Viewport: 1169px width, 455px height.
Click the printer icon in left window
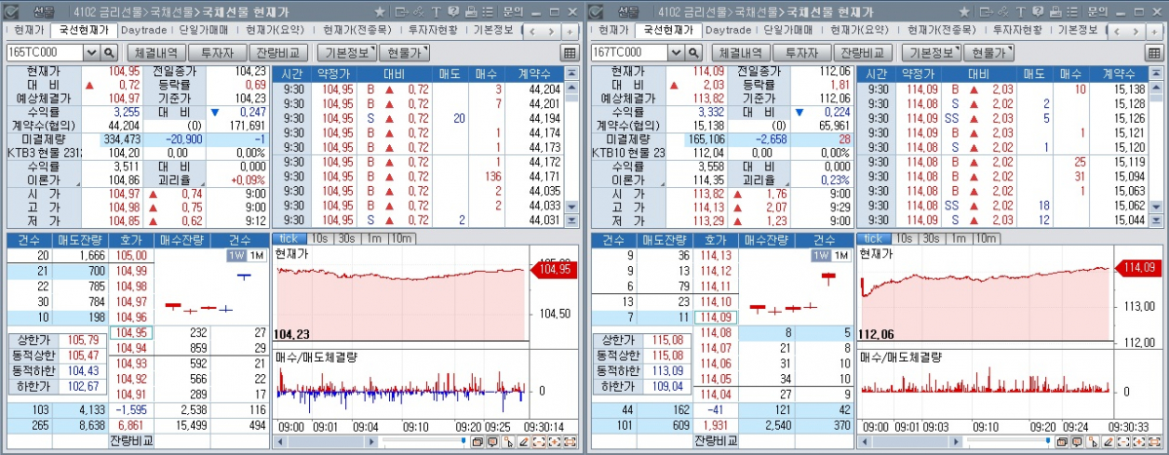[x=471, y=12]
